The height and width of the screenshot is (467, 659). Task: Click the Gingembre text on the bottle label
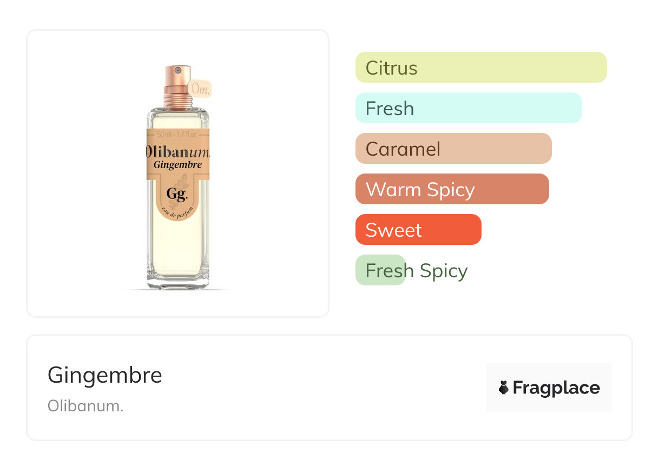point(177,164)
